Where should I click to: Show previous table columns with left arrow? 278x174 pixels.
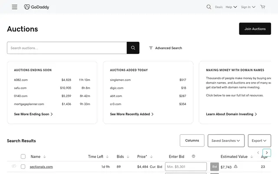point(258,153)
